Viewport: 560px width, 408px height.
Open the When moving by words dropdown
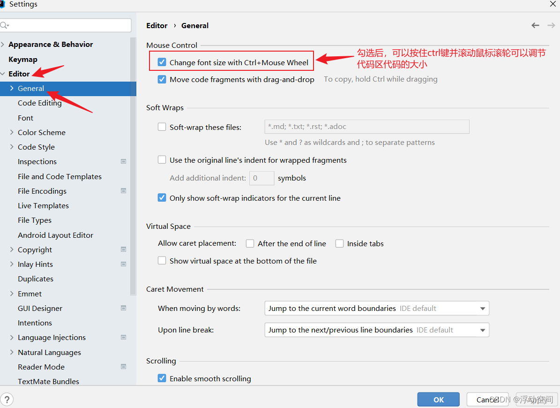click(x=377, y=308)
